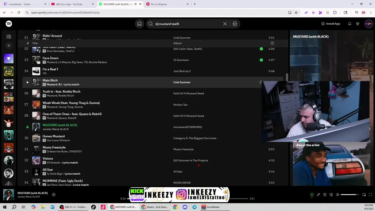Open Still Summer In The Projects album
Image resolution: width=375 pixels, height=211 pixels.
pyautogui.click(x=191, y=160)
